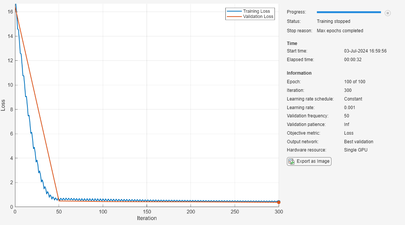
Task: Click the orange Validation Loss legend line
Action: click(234, 17)
